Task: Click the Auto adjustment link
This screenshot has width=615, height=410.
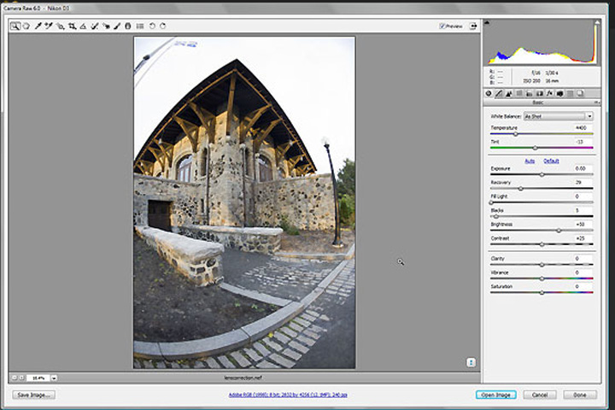Action: [530, 161]
